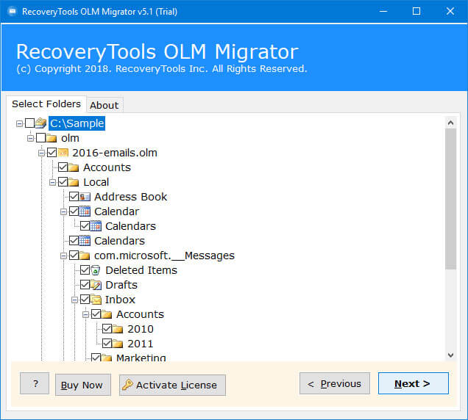The height and width of the screenshot is (420, 468).
Task: Uncheck the 2016-emails.olm checkbox
Action: point(52,152)
